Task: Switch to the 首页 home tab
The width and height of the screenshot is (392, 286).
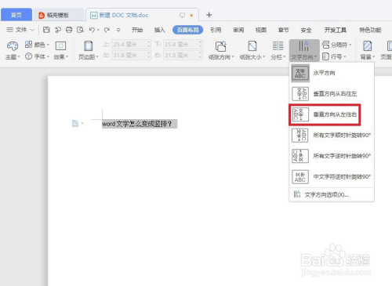Action: click(x=16, y=15)
